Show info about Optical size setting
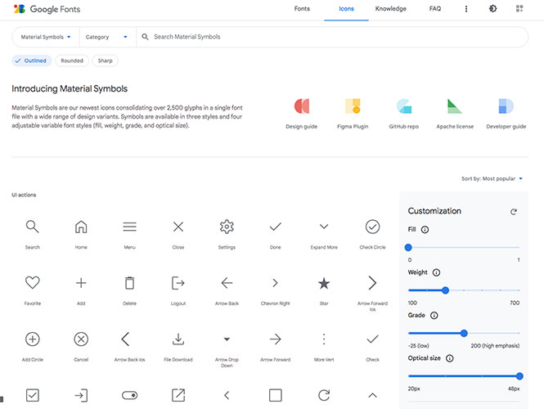Viewport: 544px width, 409px height. [x=450, y=358]
